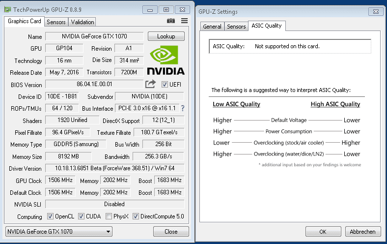This screenshot has height=244, width=387.
Task: Select the ASIC Quality tab
Action: pos(267,26)
